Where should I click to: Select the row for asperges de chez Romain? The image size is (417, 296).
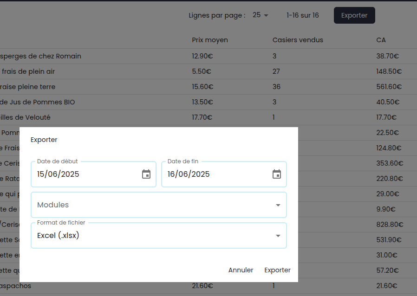pos(41,56)
